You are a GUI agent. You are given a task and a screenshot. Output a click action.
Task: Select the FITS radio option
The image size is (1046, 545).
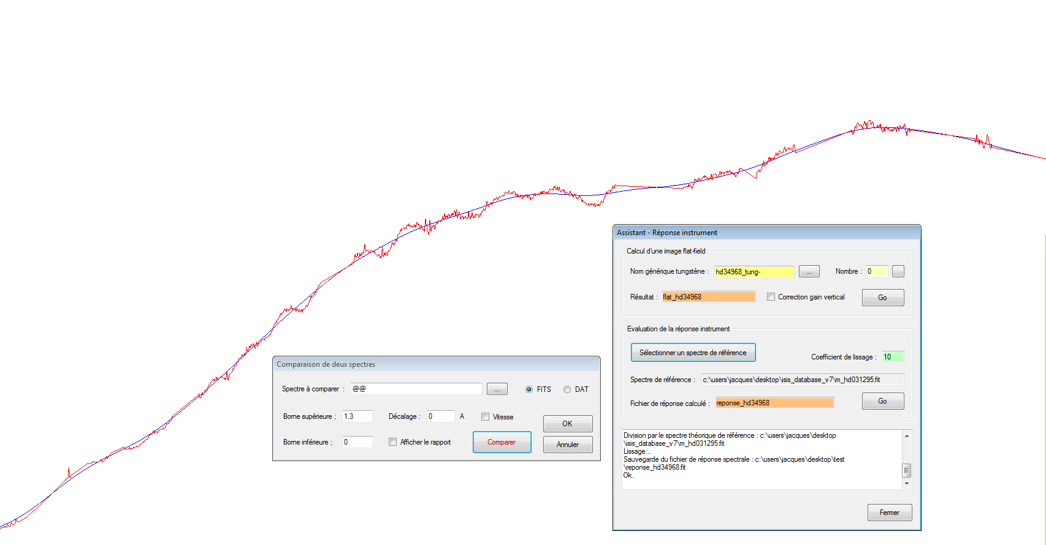click(529, 389)
